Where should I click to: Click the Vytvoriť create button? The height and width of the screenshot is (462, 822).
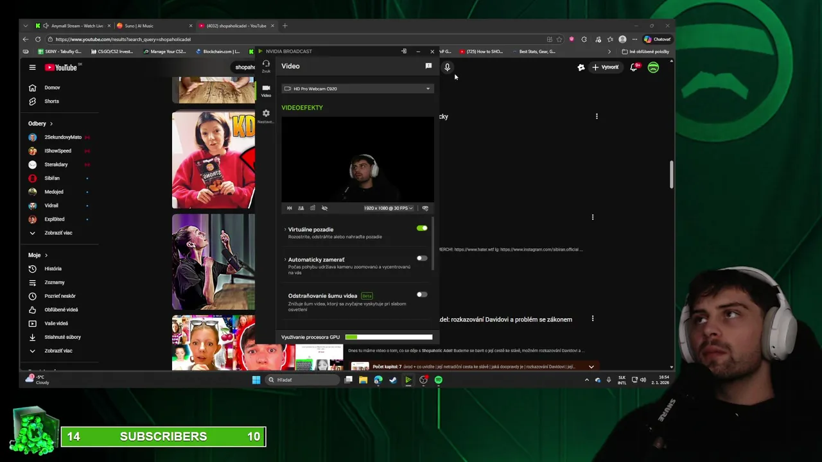click(x=605, y=67)
